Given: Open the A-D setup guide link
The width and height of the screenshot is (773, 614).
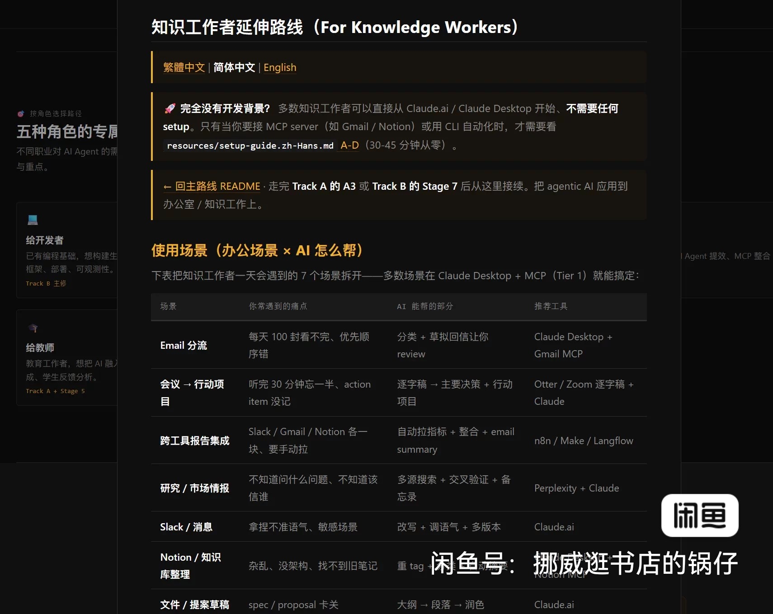Looking at the screenshot, I should (349, 145).
